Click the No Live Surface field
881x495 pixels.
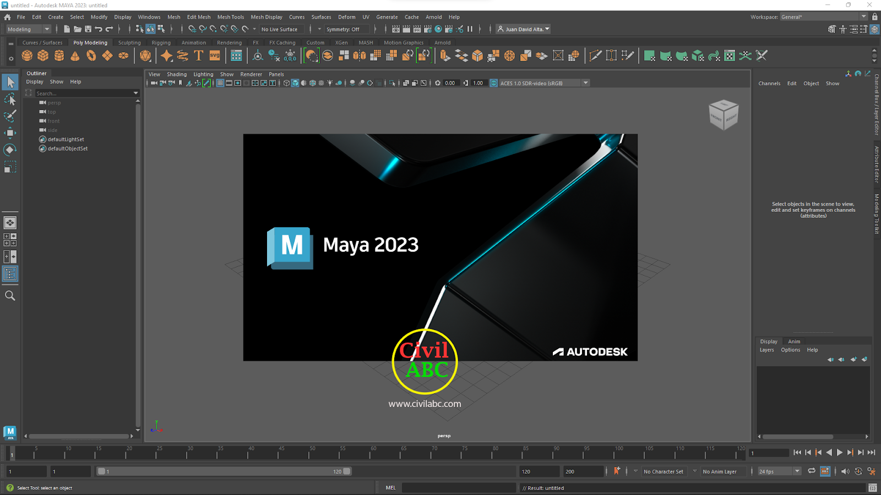pos(280,29)
